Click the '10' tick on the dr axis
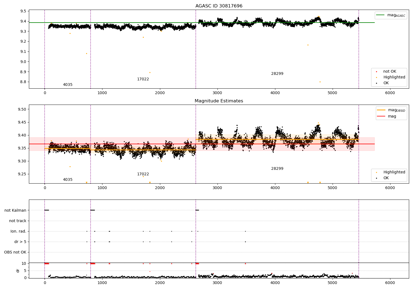 (24, 264)
